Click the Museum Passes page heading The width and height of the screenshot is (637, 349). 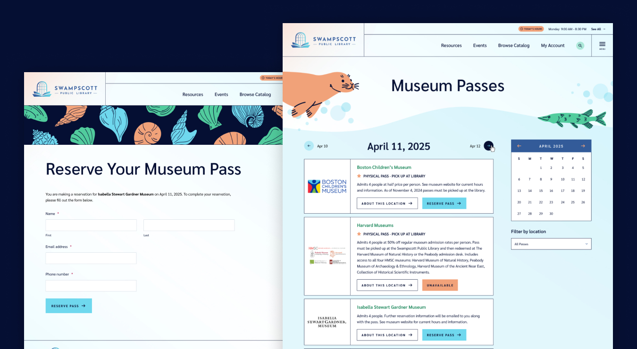tap(448, 86)
